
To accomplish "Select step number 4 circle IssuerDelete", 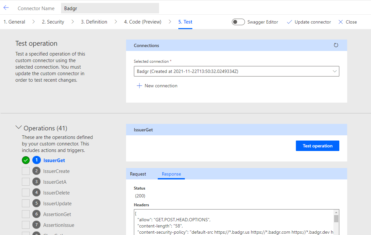I will click(37, 193).
